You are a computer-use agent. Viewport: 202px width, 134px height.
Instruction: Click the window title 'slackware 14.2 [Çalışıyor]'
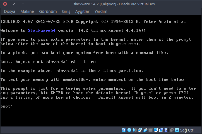[95, 4]
